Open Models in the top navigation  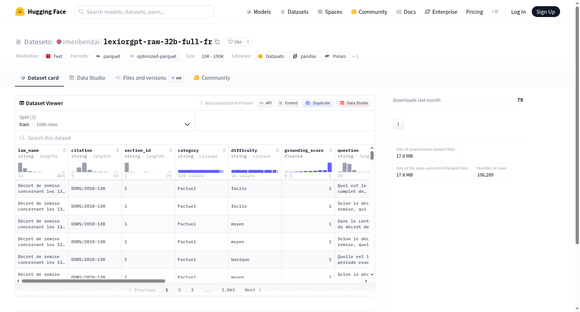(x=258, y=12)
